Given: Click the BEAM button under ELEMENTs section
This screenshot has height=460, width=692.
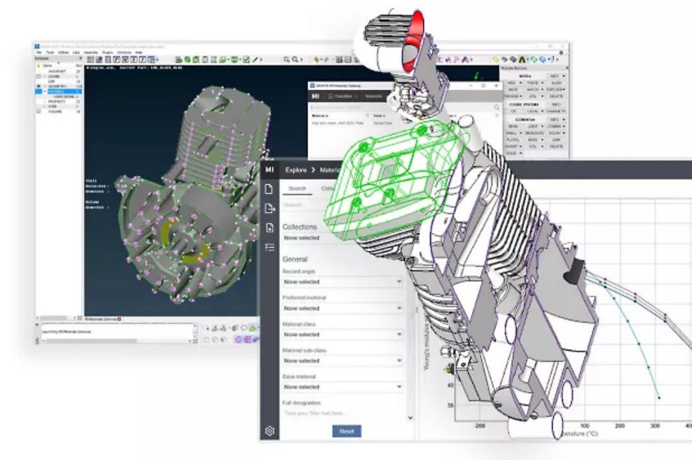Looking at the screenshot, I should (x=514, y=126).
